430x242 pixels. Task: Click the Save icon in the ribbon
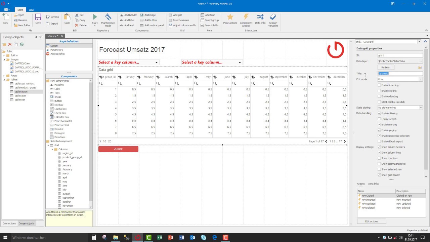(38, 18)
